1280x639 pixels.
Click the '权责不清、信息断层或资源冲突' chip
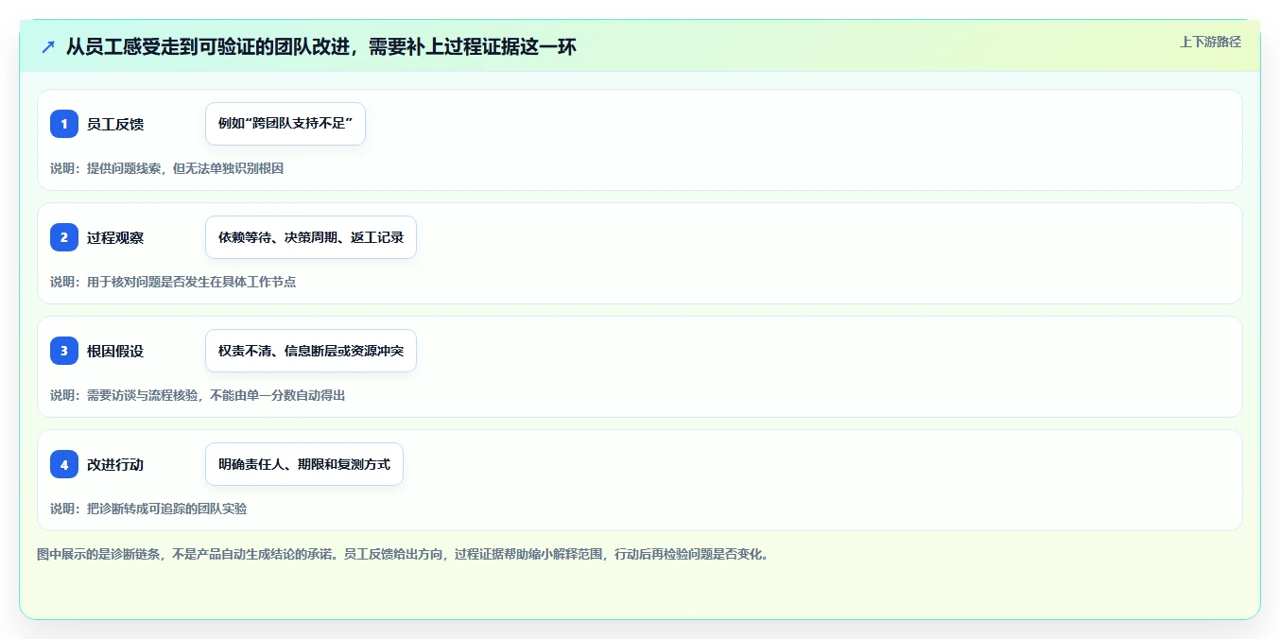click(311, 351)
